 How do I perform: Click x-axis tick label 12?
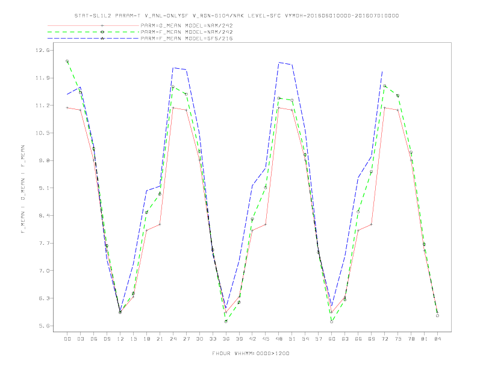click(x=120, y=339)
